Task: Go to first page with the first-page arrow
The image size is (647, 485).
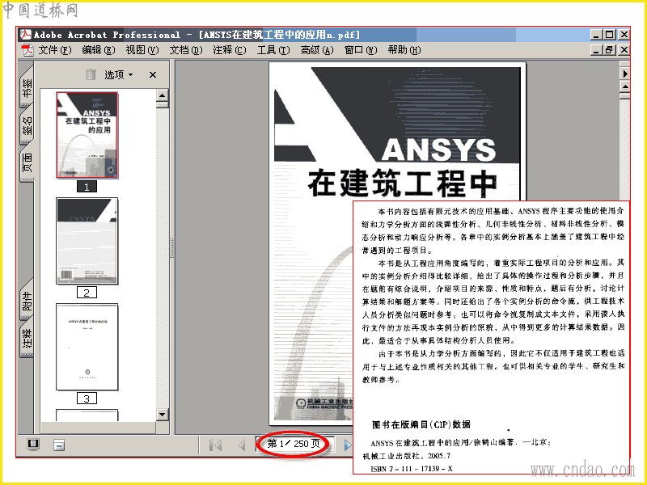Action: coord(215,445)
